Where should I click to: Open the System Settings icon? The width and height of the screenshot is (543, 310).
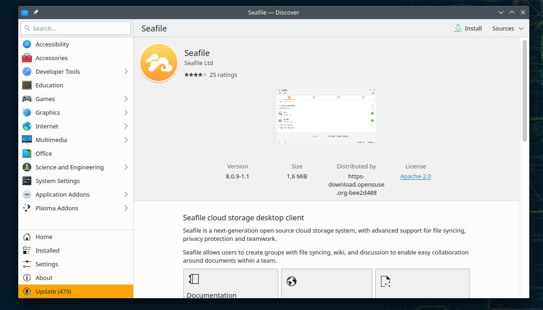coord(27,181)
